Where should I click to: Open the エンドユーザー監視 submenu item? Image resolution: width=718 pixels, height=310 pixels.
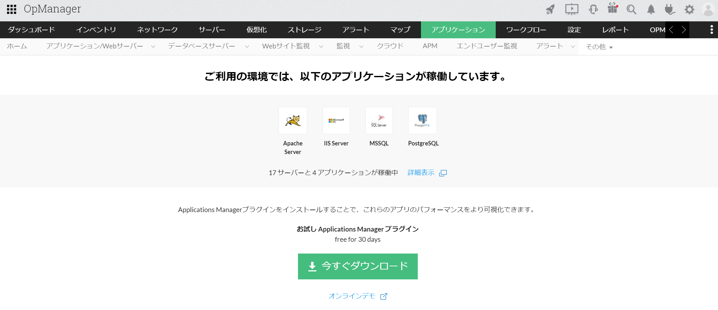click(x=487, y=46)
